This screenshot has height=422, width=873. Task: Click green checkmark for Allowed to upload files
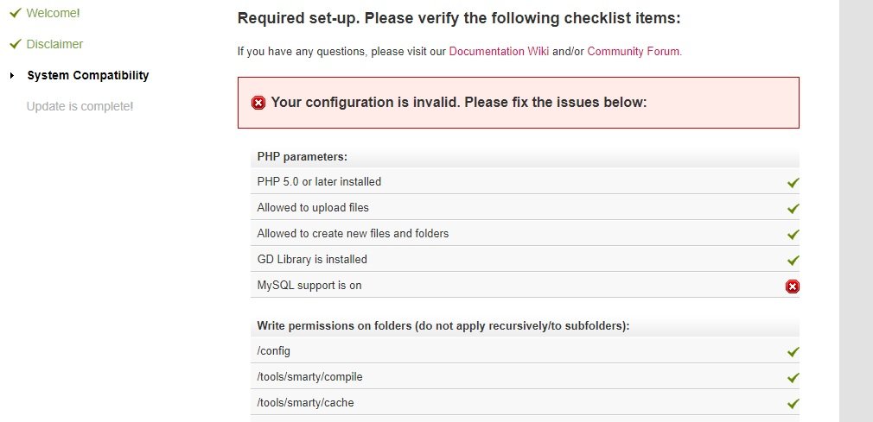click(793, 209)
